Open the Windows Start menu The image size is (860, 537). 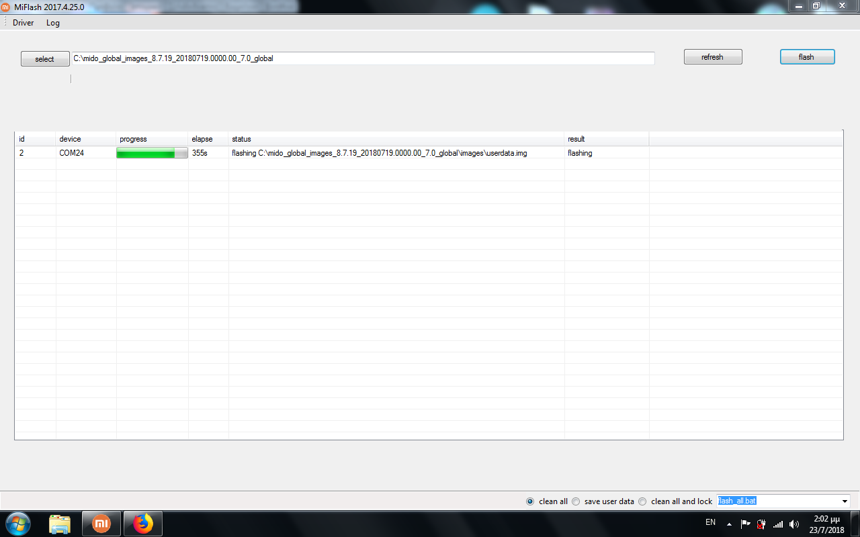[17, 524]
